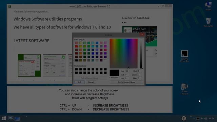Focus the Blue value field

tap(139, 78)
